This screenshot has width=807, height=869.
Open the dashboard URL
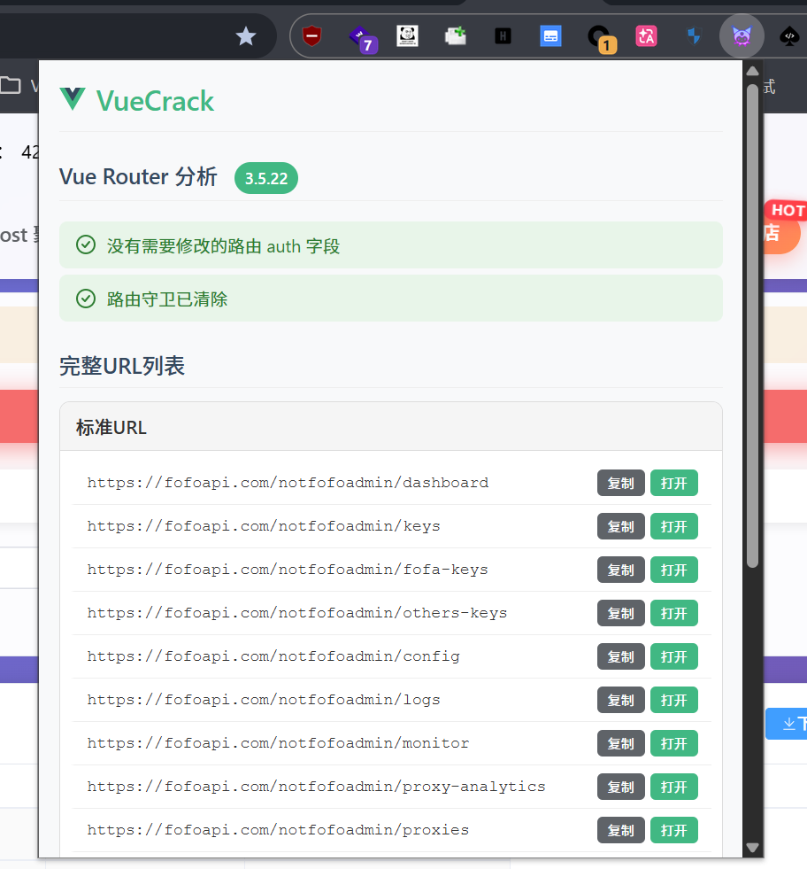(x=673, y=484)
